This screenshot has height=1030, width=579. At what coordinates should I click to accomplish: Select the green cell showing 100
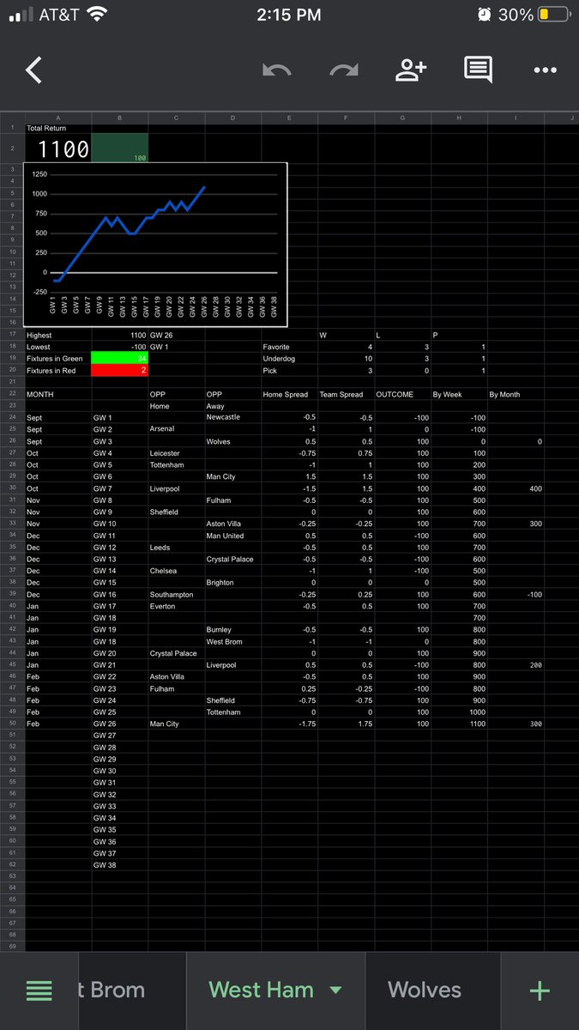point(119,148)
